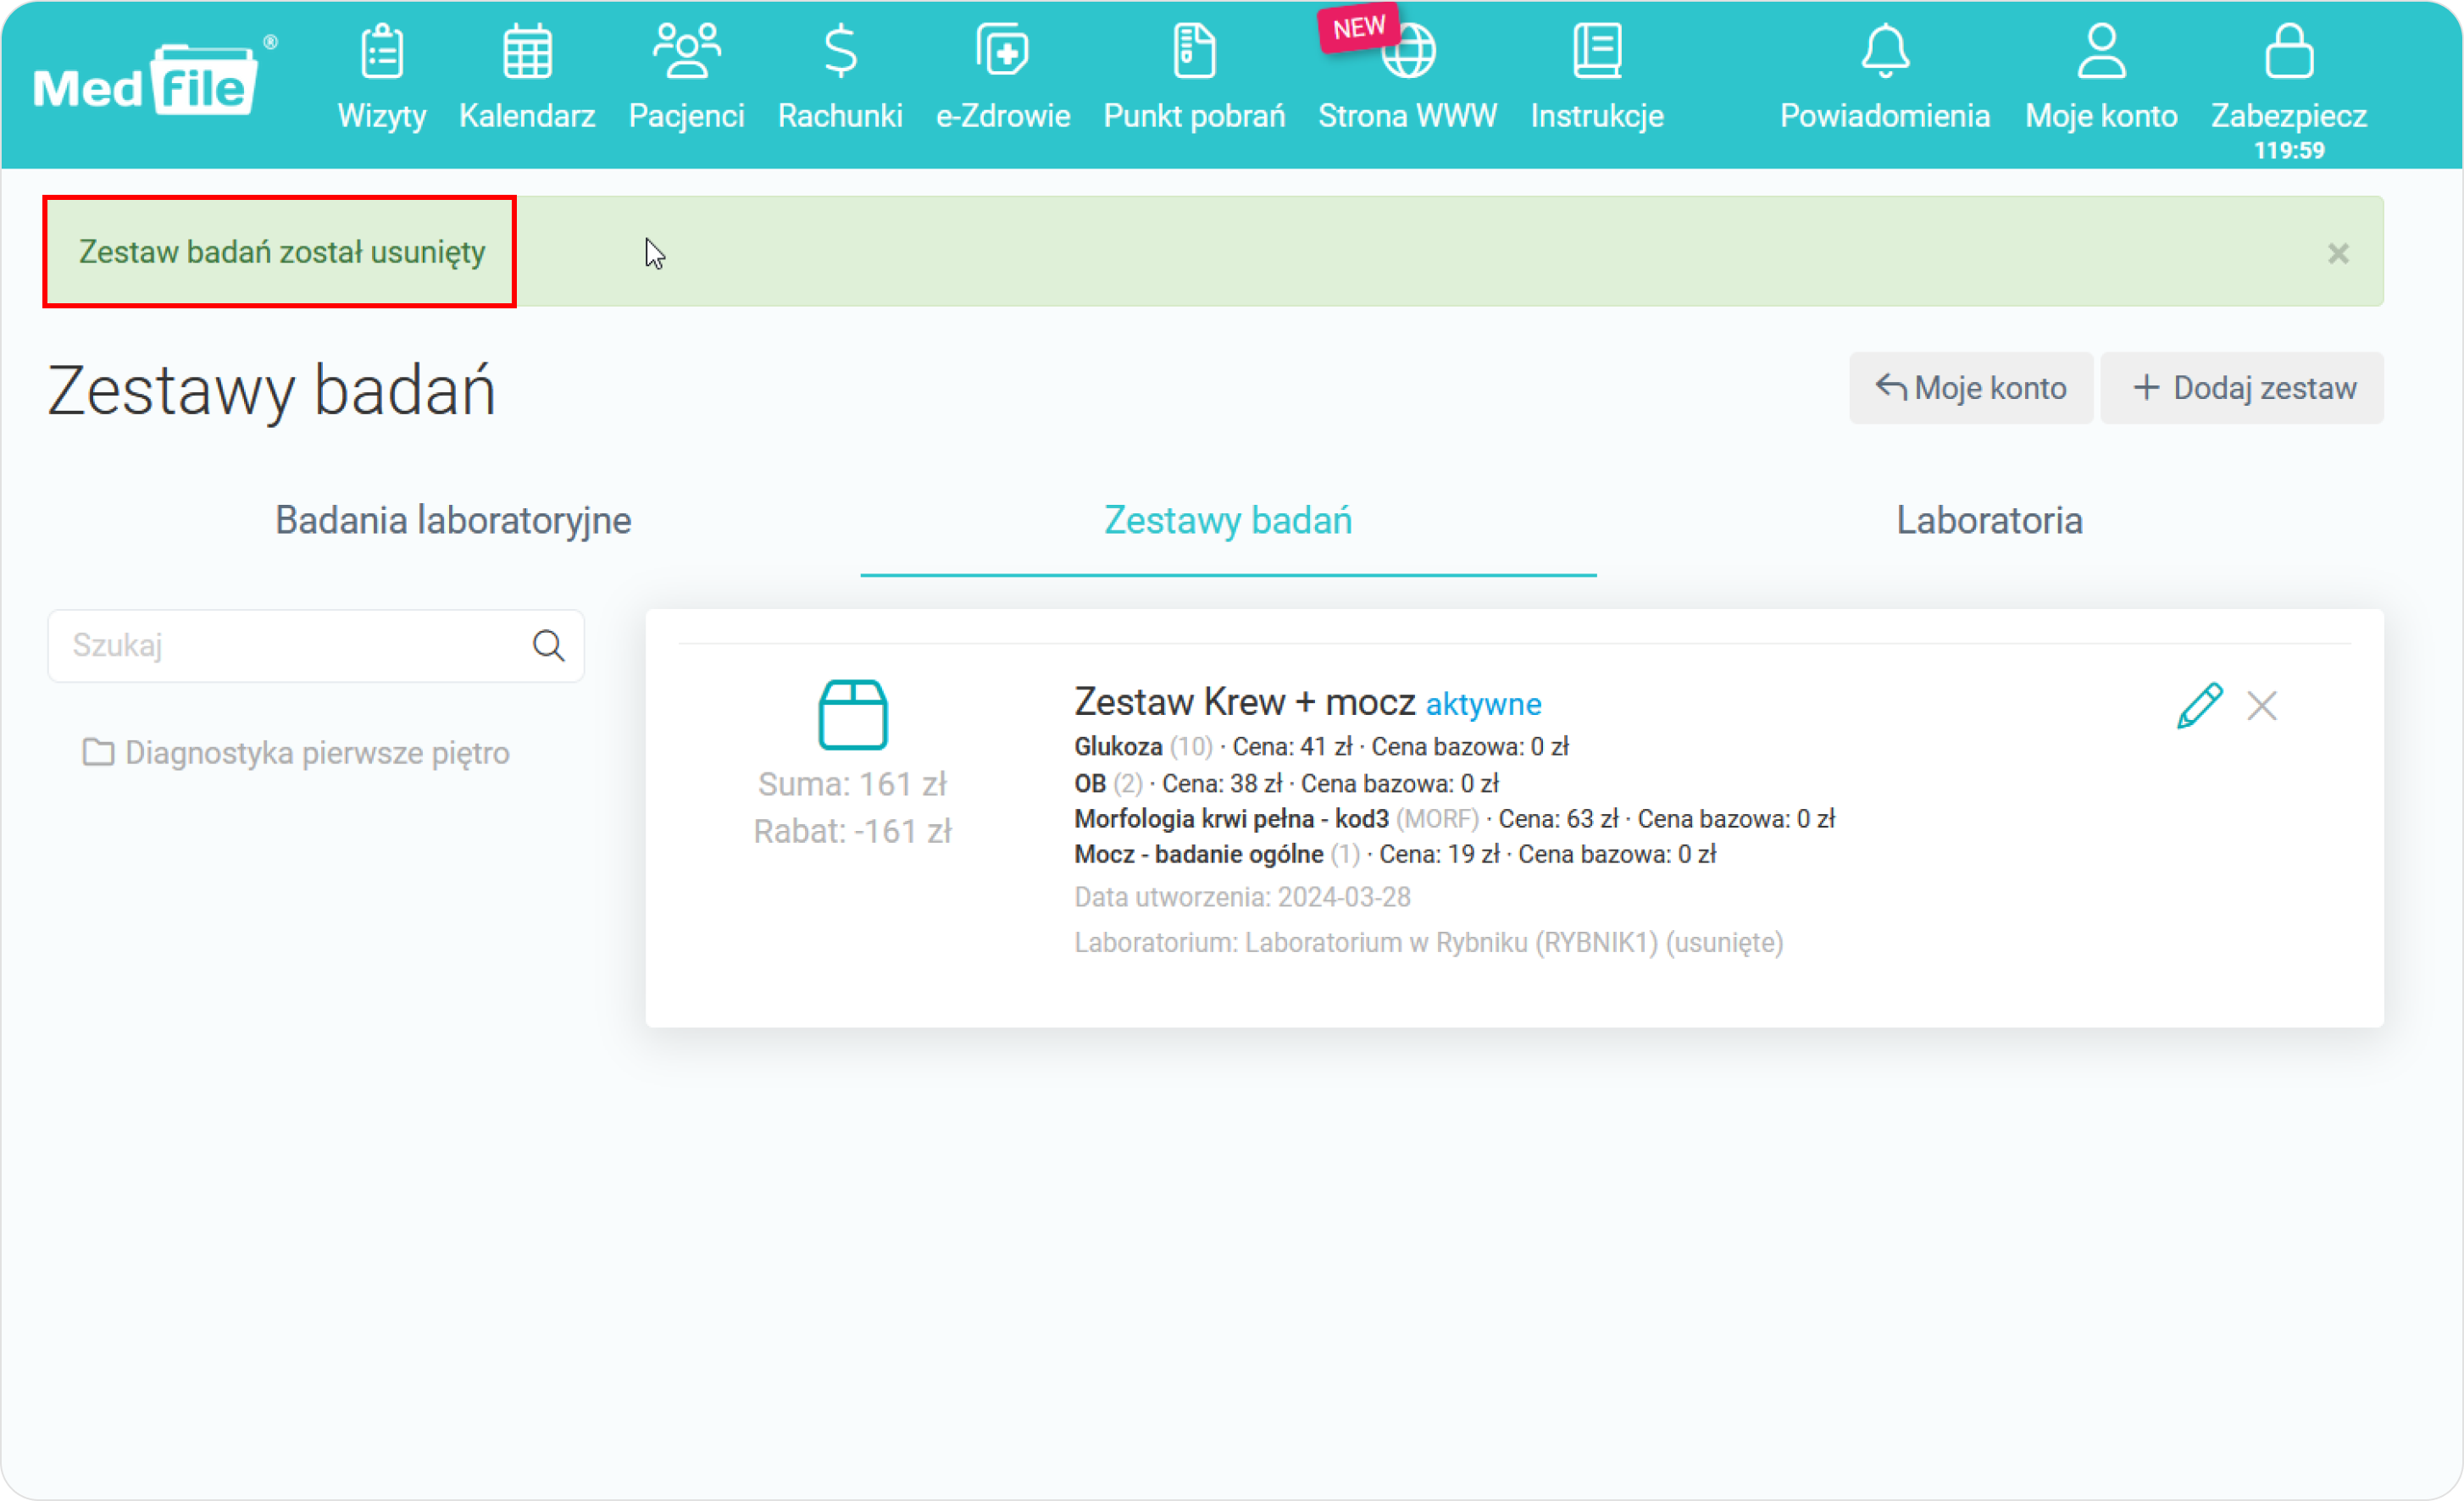The image size is (2464, 1501).
Task: Click the Laboratorium w Rybniku line
Action: (x=1428, y=943)
